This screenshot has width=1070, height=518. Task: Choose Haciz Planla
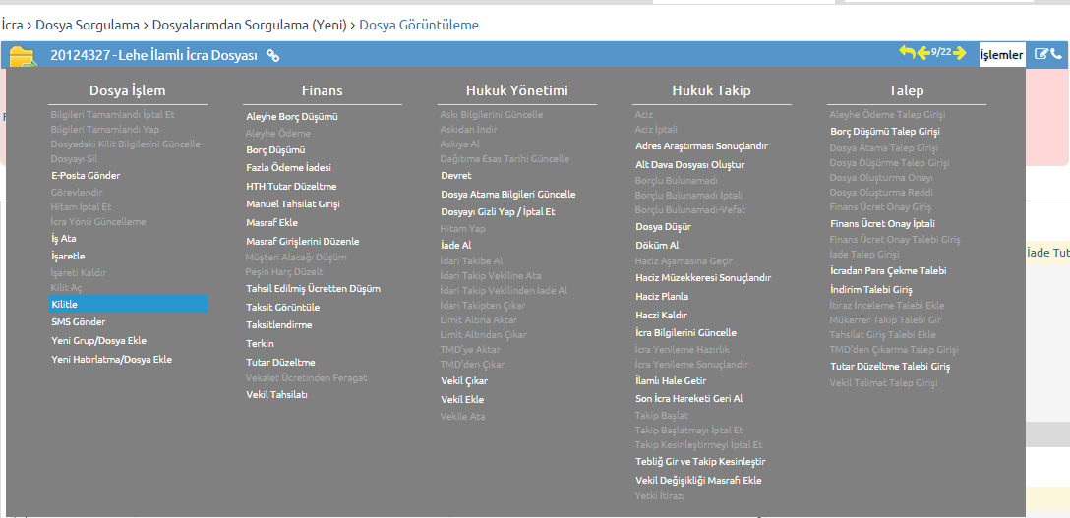(662, 297)
